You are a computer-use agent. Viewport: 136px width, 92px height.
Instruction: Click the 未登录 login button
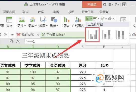click(92, 4)
